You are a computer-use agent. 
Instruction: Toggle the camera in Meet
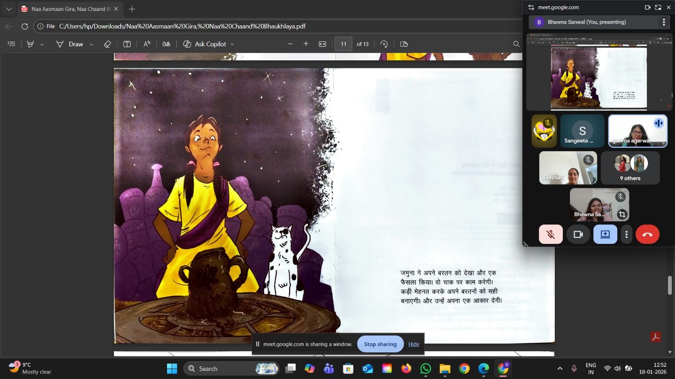coord(578,234)
